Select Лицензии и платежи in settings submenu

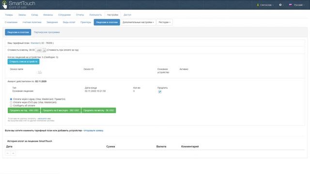click(107, 22)
